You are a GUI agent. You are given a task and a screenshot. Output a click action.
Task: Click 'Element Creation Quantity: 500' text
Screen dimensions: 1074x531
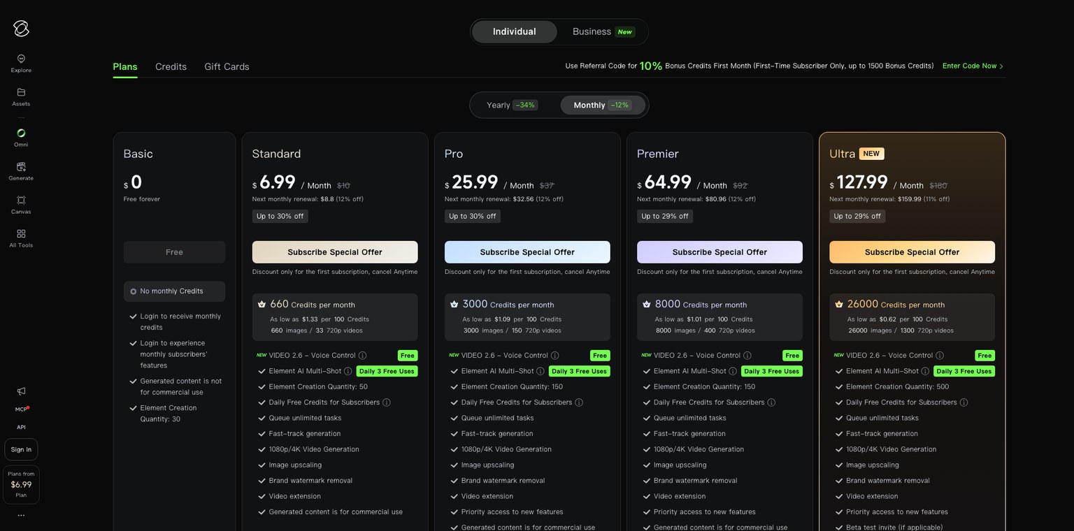tap(897, 387)
